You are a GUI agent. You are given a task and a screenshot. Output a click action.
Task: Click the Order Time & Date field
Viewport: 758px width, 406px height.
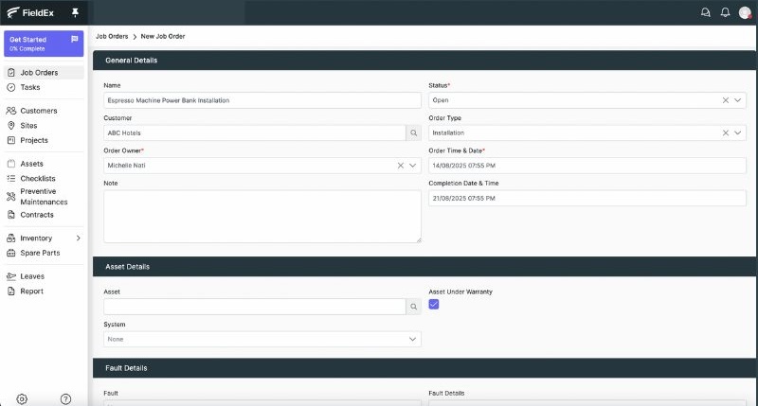[x=587, y=166]
